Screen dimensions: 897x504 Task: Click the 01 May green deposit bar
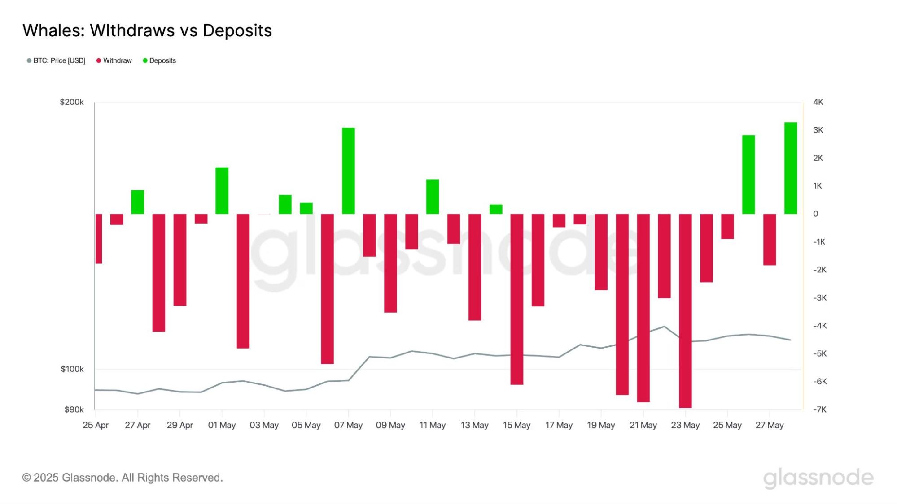(222, 190)
